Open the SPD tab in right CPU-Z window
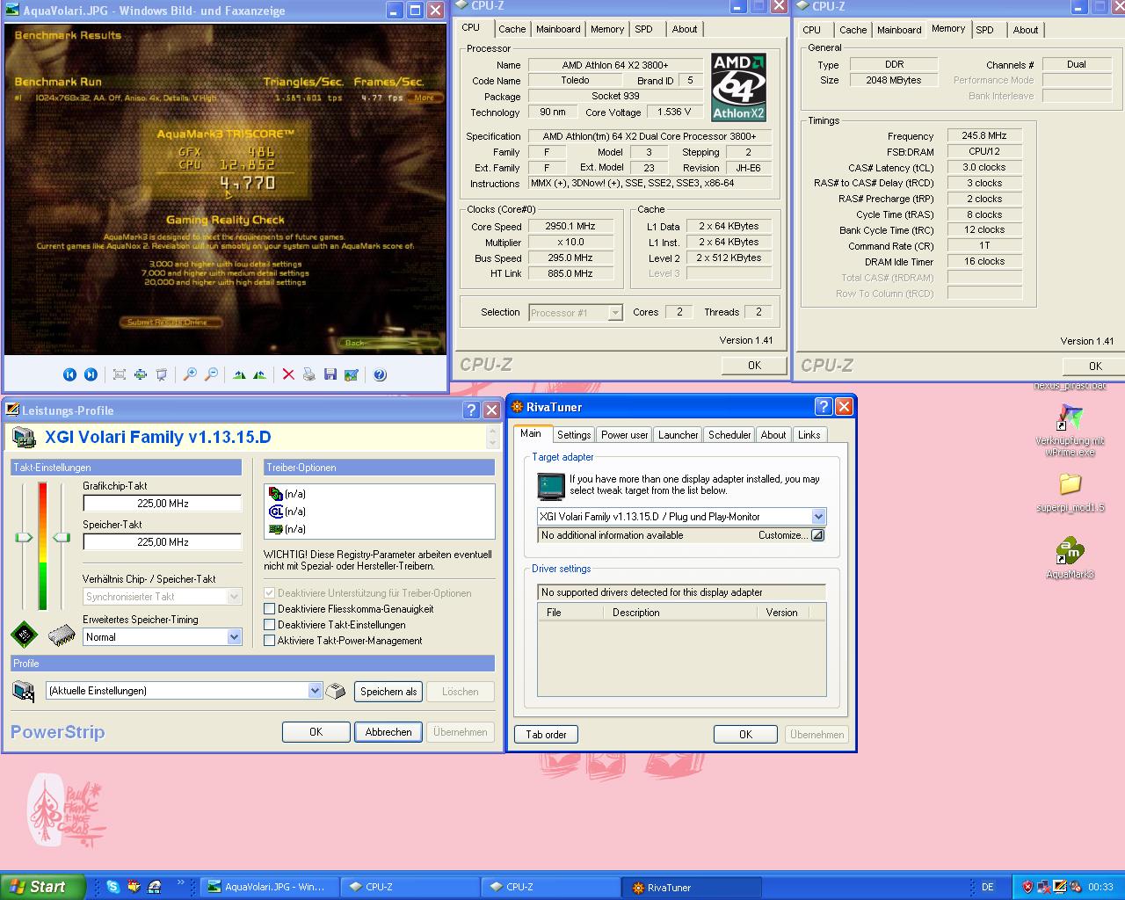The height and width of the screenshot is (900, 1125). (x=985, y=30)
